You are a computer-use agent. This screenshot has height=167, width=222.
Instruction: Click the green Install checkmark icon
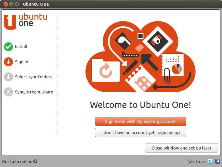pyautogui.click(x=8, y=47)
